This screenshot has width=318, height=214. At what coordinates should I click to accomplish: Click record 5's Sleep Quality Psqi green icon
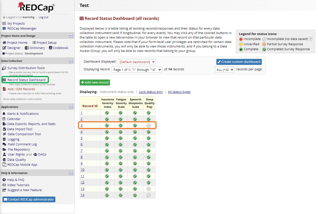click(149, 138)
